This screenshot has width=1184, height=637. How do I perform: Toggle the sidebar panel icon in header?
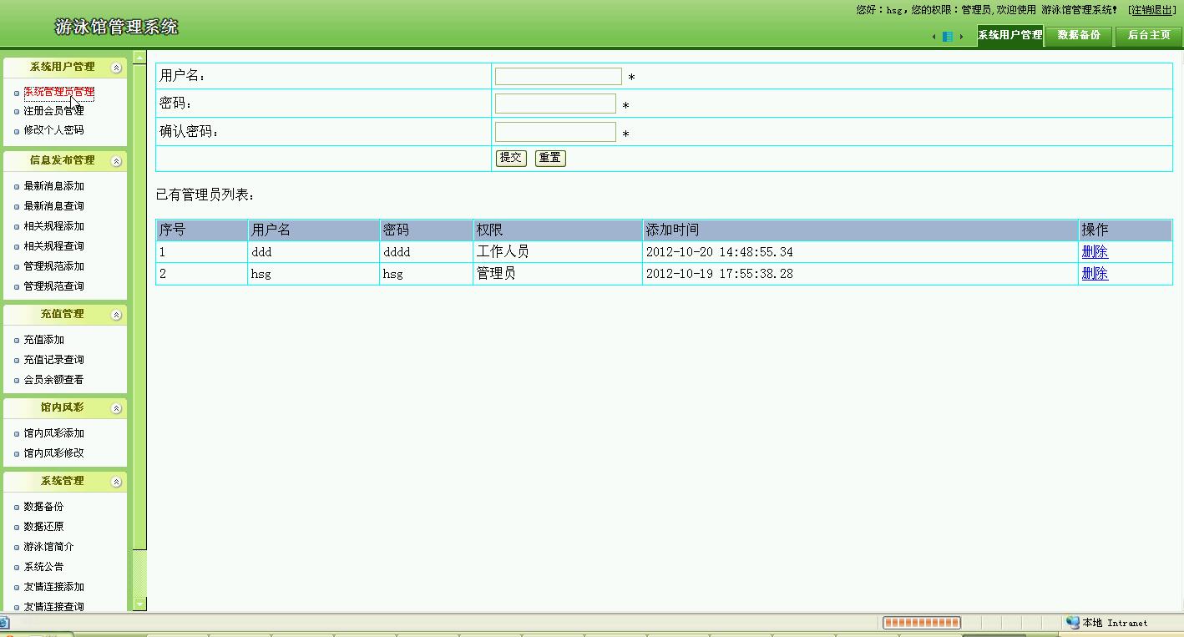click(948, 37)
